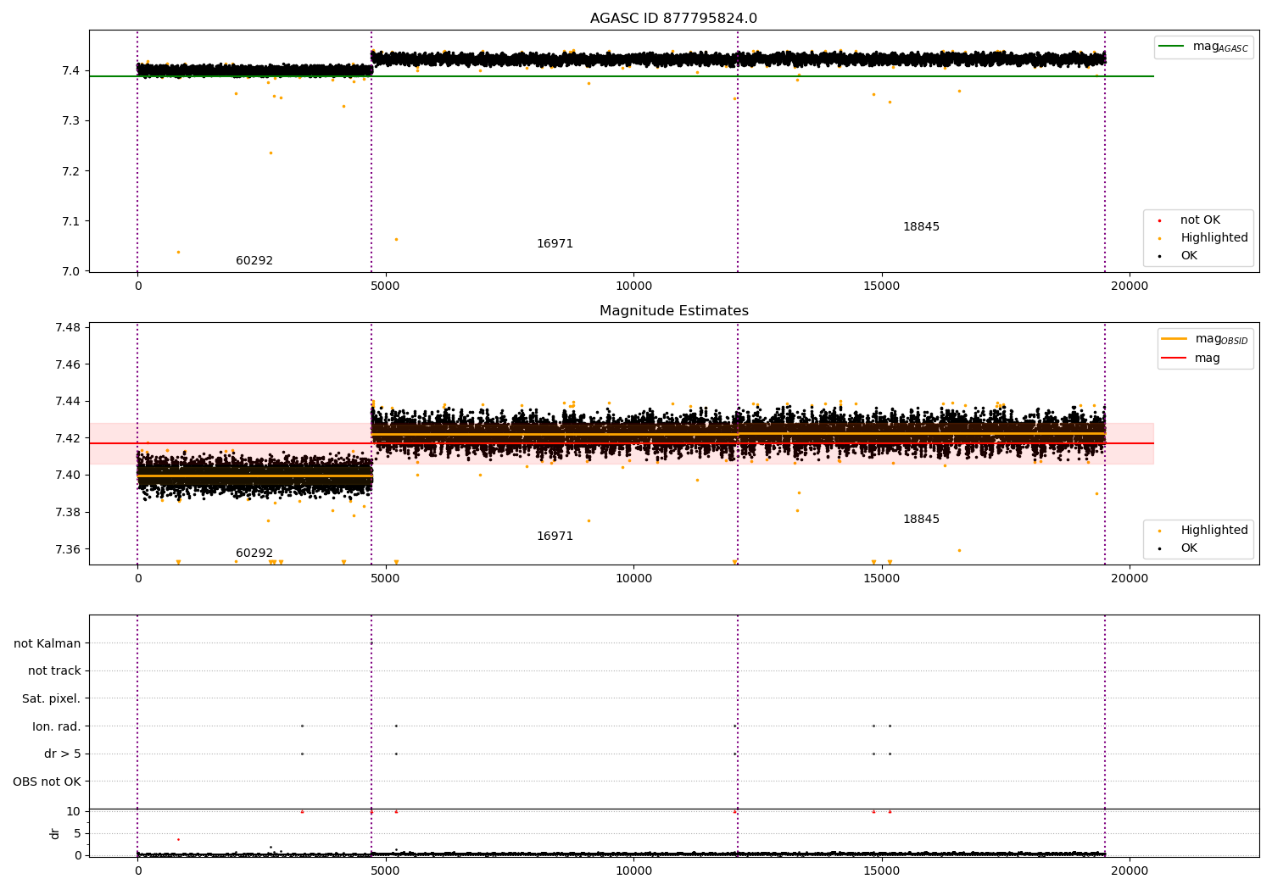Click the y-axis tick 7.2 in top plot
Image resolution: width=1272 pixels, height=890 pixels.
(x=70, y=171)
